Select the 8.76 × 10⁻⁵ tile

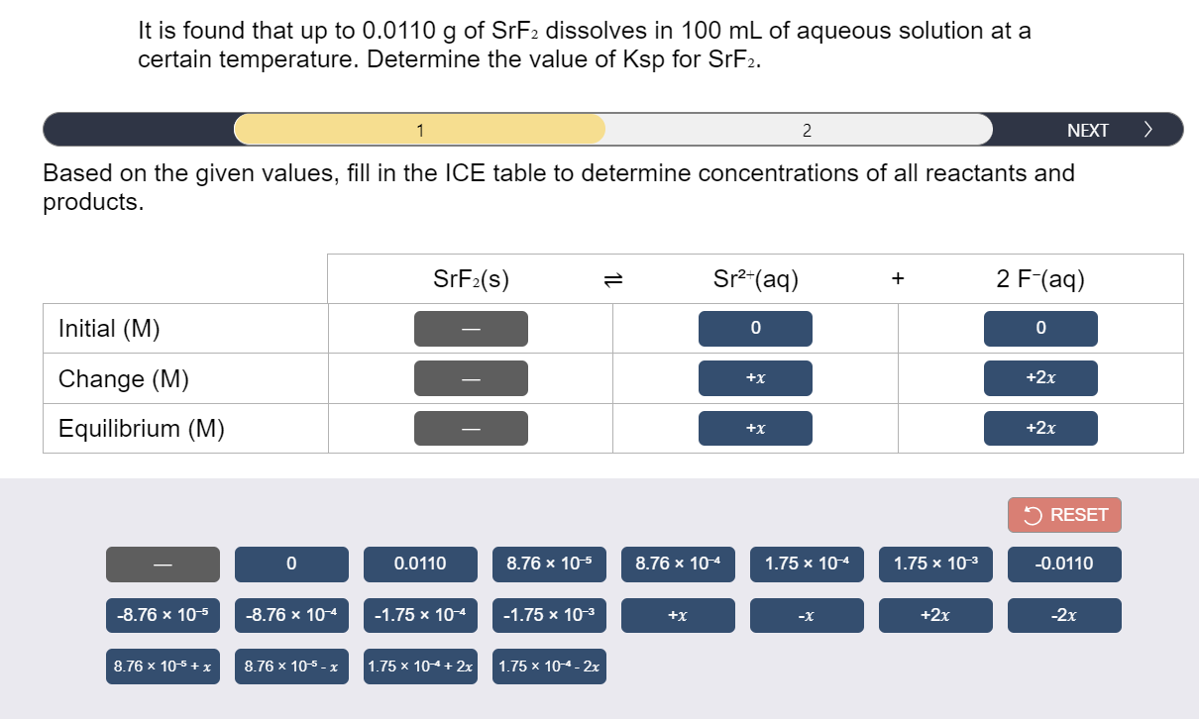point(549,564)
